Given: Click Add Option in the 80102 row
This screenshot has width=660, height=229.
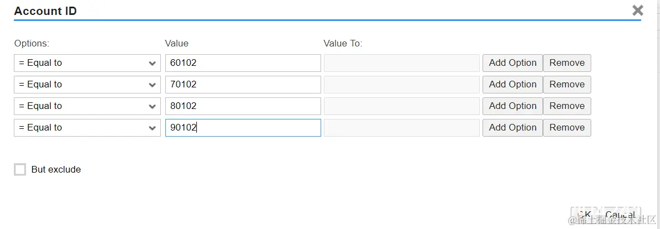Looking at the screenshot, I should pos(512,106).
